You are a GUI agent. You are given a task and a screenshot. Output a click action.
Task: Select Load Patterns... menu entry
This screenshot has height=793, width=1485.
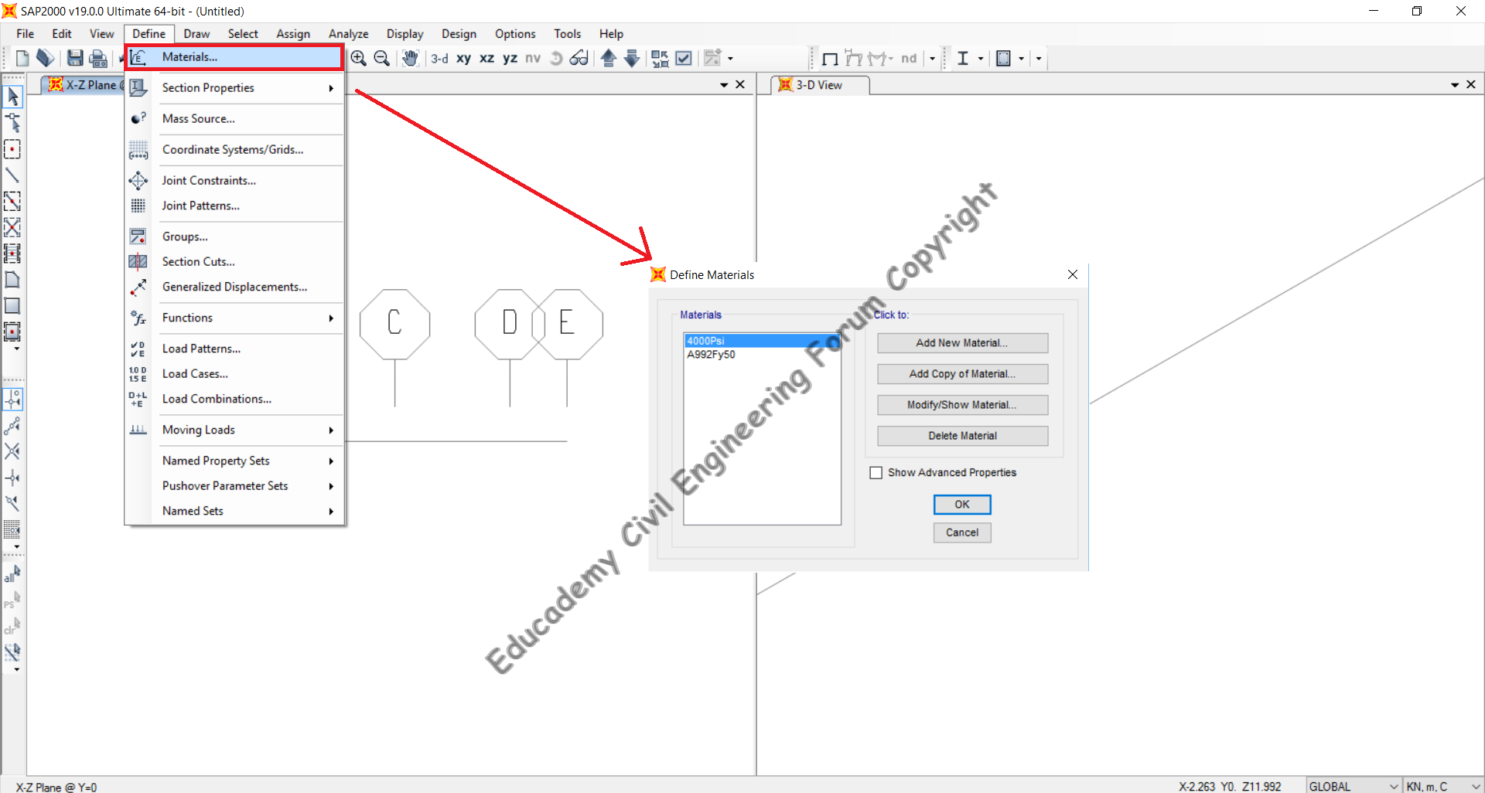click(x=236, y=349)
